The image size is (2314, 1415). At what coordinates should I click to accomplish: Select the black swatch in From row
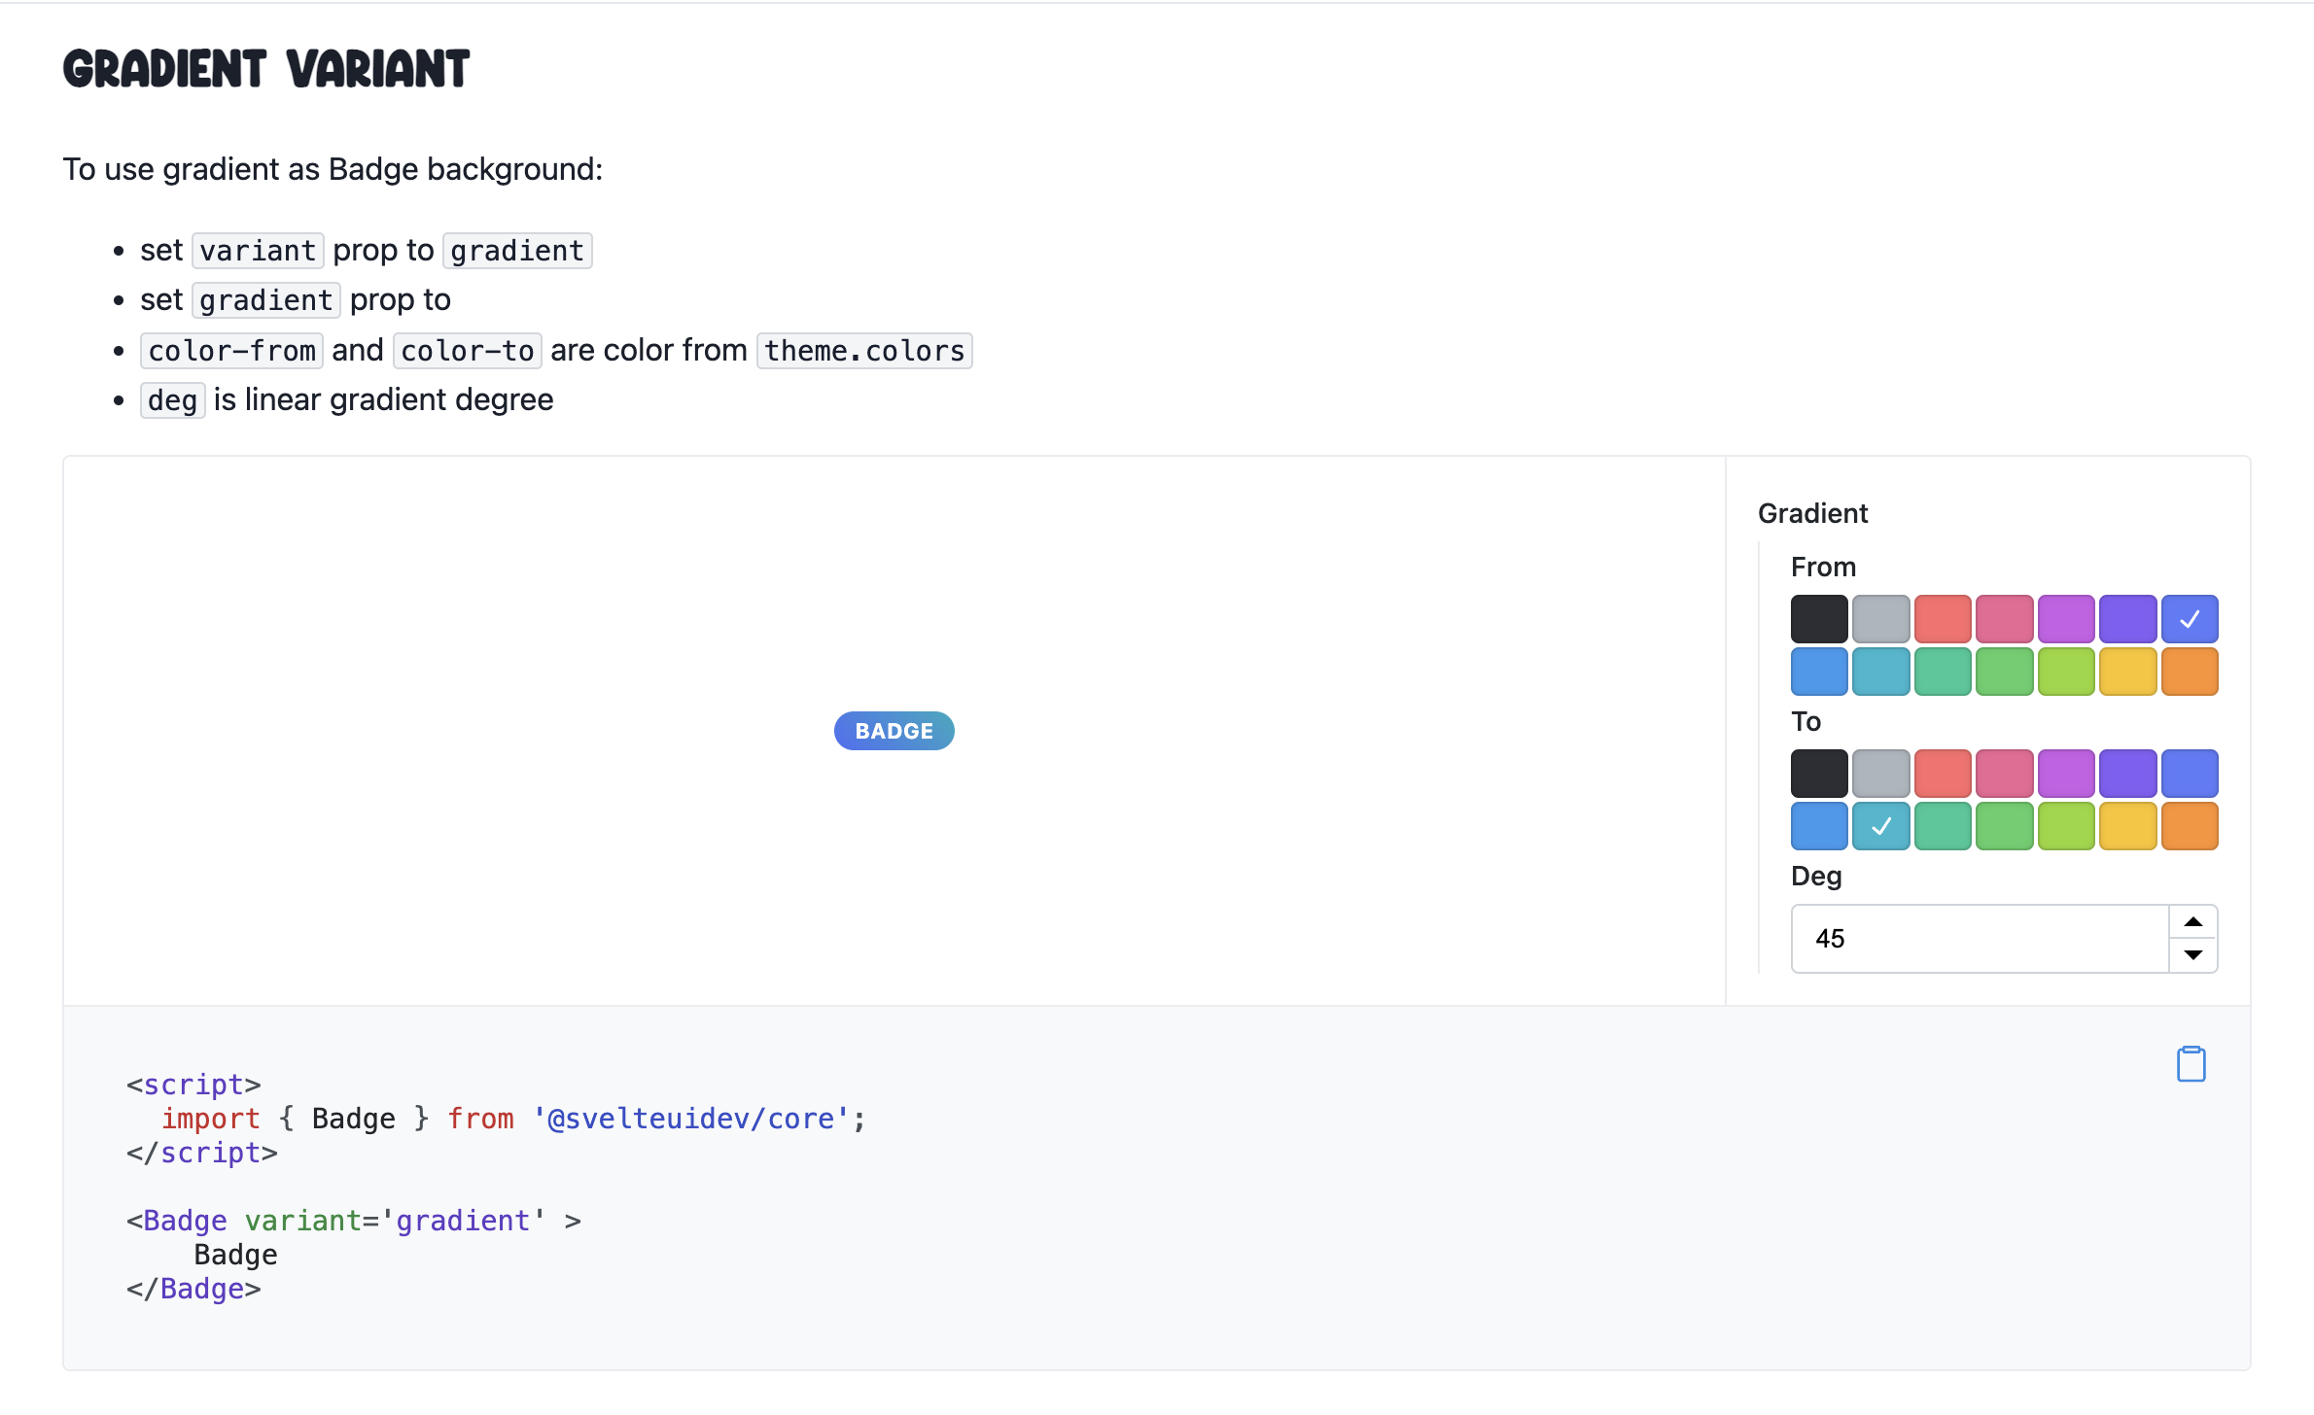click(x=1818, y=619)
